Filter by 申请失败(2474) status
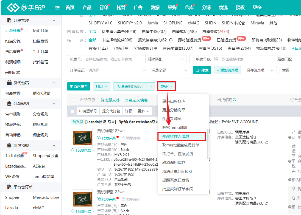Image resolution: width=301 pixels, height=215 pixels. click(216, 32)
